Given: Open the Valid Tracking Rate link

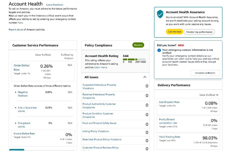Looking at the screenshot, I should coord(170,137).
